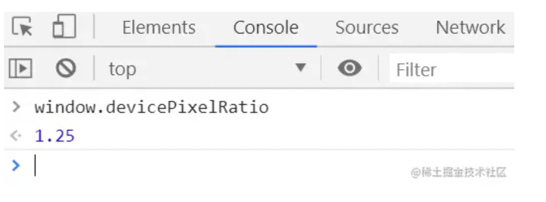Image resolution: width=546 pixels, height=202 pixels.
Task: Toggle the device toolbar icon
Action: point(64,26)
